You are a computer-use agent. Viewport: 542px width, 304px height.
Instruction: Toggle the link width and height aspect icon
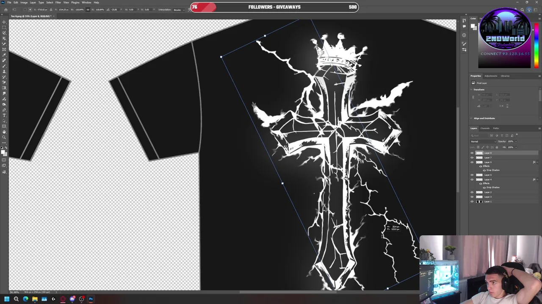88,10
